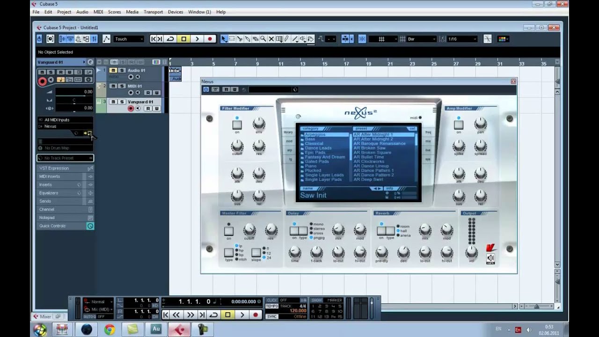This screenshot has height=337, width=599.
Task: Click the toolbar Record button
Action: [210, 39]
